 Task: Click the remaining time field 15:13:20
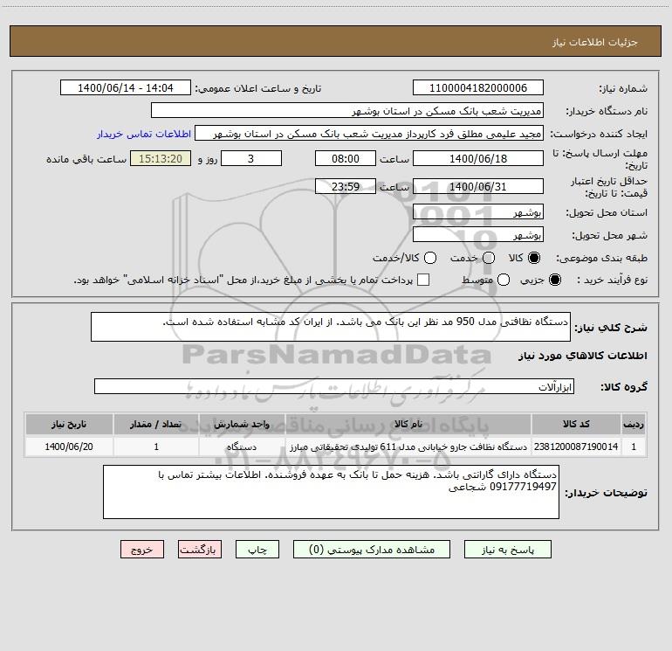(161, 158)
